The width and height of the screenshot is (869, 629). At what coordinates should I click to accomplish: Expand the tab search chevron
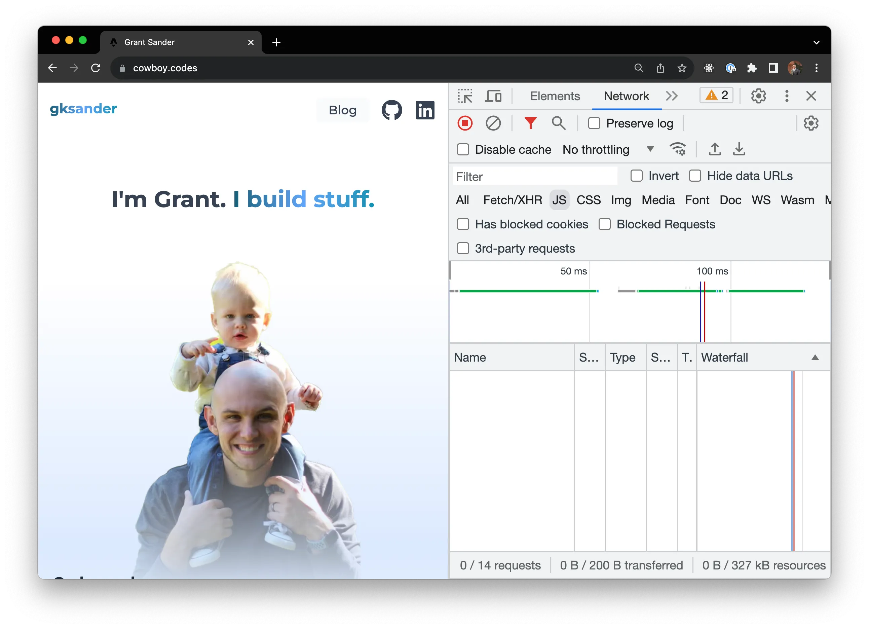817,42
